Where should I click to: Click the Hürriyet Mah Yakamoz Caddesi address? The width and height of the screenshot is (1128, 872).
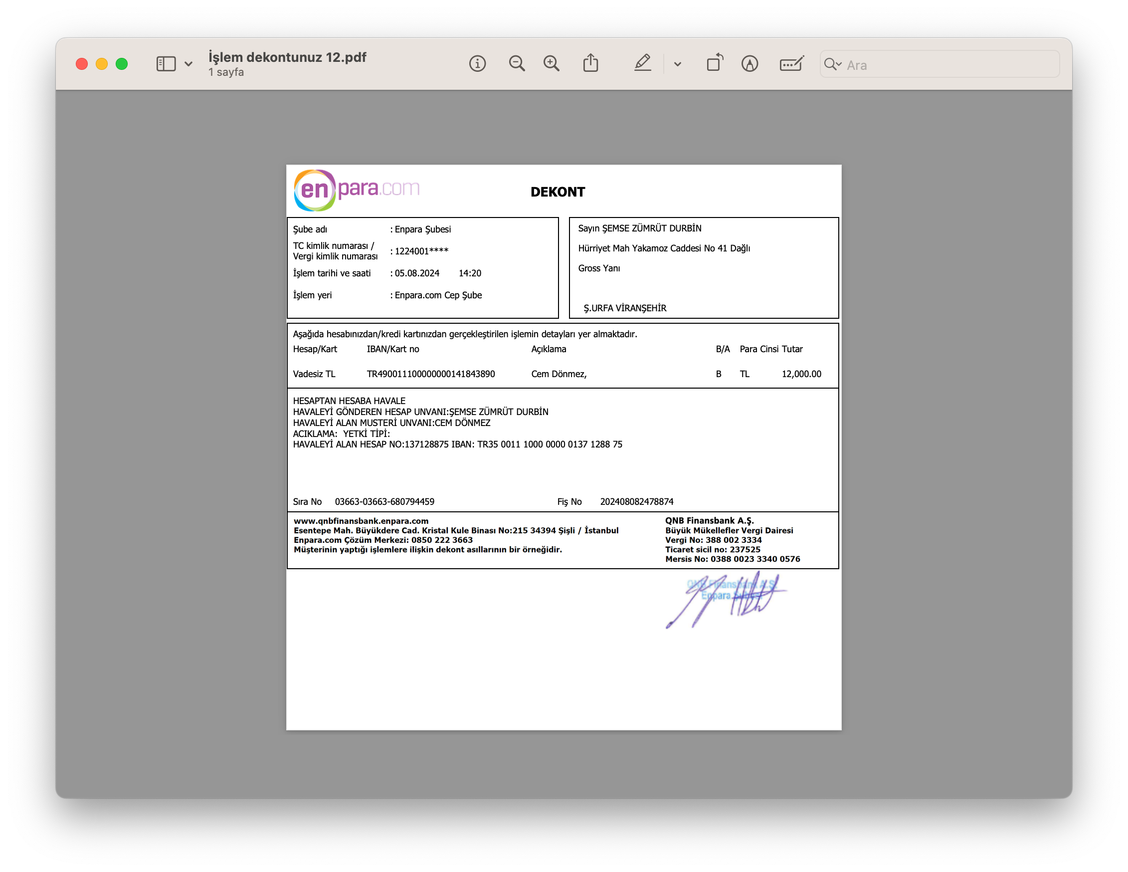[x=664, y=248]
